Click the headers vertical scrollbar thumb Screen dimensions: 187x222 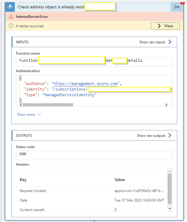click(x=170, y=189)
